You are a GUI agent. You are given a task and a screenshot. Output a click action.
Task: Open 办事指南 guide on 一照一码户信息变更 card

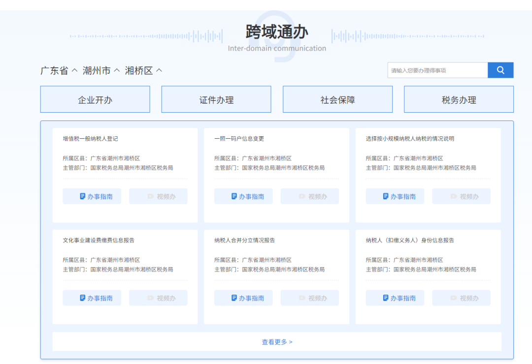[x=243, y=196]
